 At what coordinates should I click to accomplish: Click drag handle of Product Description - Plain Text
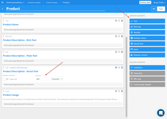3,52
